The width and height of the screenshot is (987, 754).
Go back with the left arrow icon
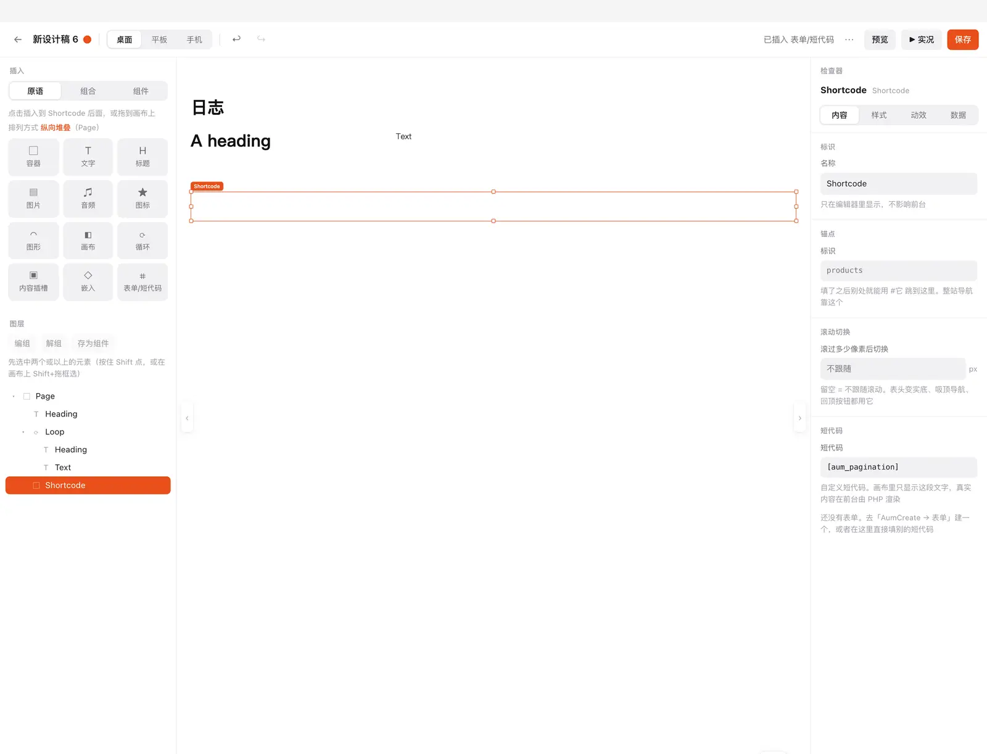(x=18, y=39)
